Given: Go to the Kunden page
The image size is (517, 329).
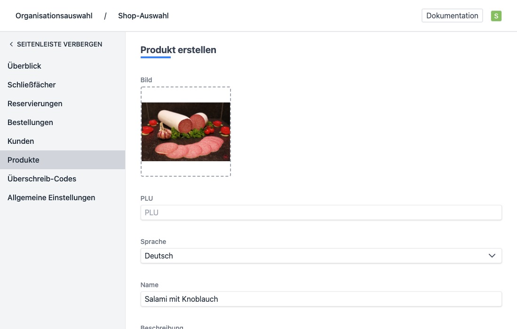Looking at the screenshot, I should (x=21, y=141).
